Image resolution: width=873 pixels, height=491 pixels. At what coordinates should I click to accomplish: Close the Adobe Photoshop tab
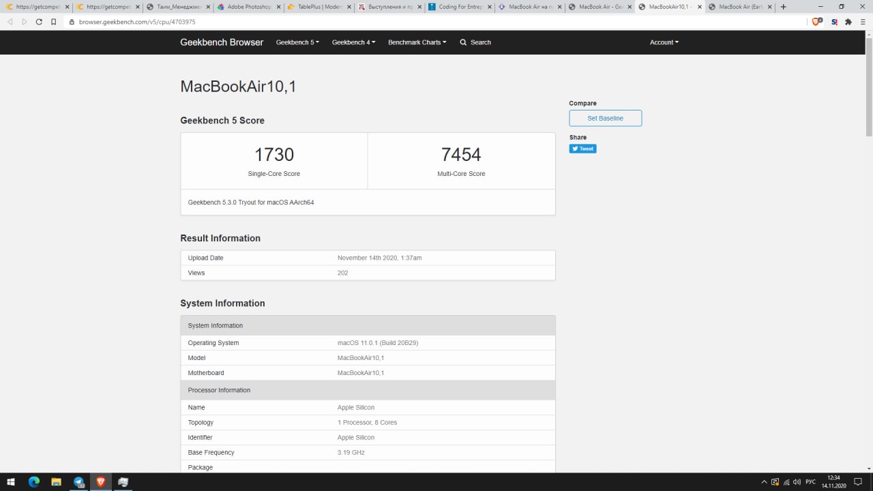coord(278,7)
